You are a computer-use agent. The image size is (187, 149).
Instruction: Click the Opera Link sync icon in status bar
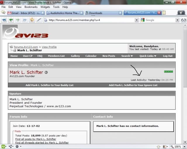point(11,146)
